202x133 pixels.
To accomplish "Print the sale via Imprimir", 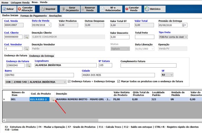I will click(48, 9).
